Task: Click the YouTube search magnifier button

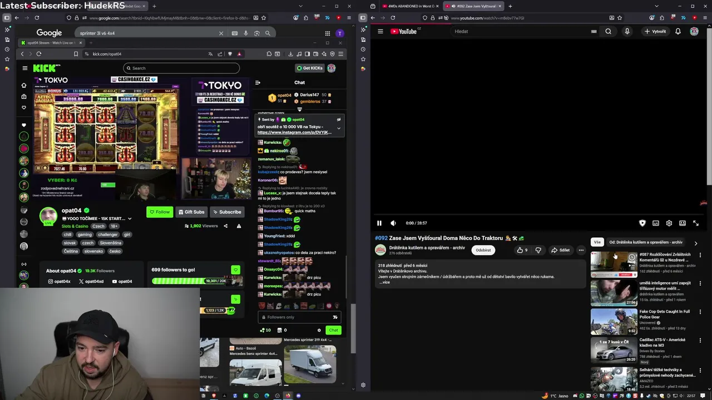Action: click(608, 31)
